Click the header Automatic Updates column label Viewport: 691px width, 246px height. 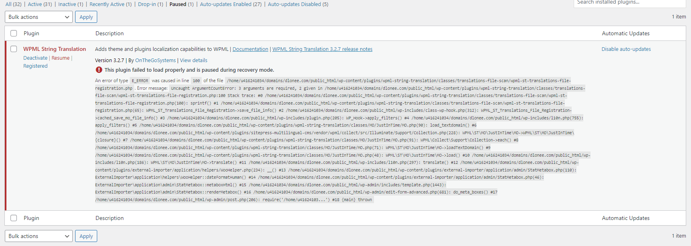point(626,33)
